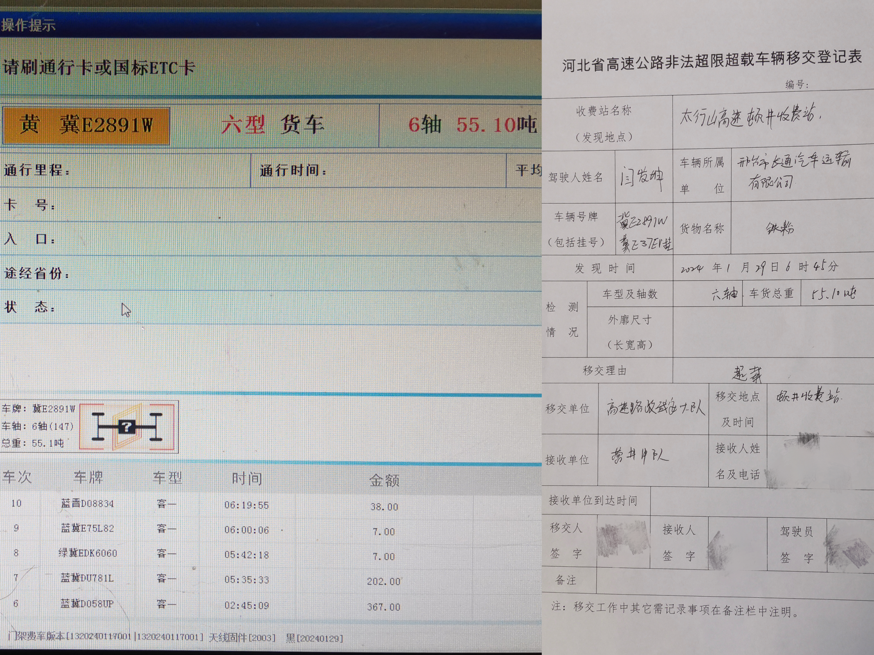Screen dimensions: 874x655
Task: Click the vehicle axle diagram question-mark icon
Action: click(127, 427)
